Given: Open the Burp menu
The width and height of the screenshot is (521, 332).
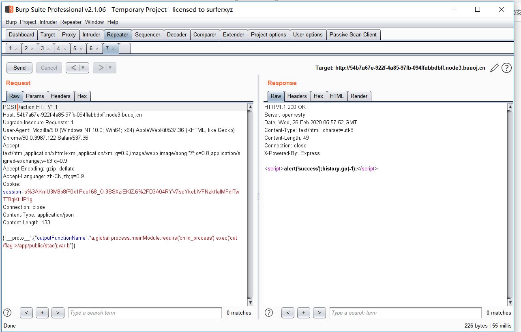Looking at the screenshot, I should coord(11,22).
